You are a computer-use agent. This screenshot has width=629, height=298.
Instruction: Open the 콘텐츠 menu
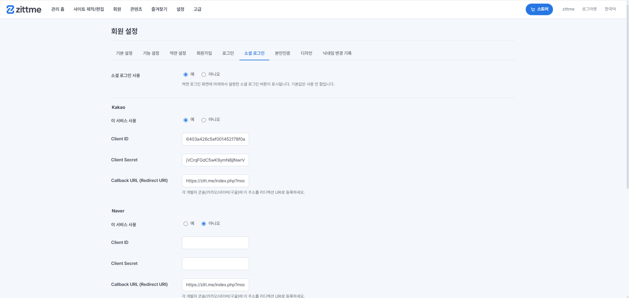click(x=136, y=9)
